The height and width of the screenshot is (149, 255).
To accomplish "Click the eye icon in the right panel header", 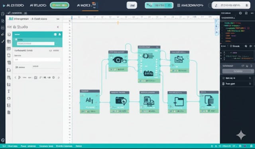I will [241, 13].
